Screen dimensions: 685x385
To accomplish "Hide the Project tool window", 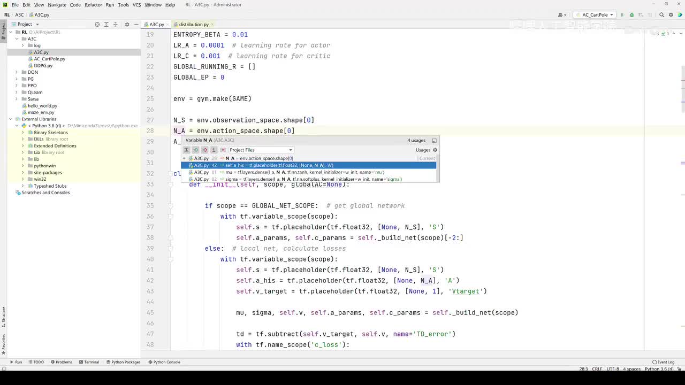I will click(135, 24).
